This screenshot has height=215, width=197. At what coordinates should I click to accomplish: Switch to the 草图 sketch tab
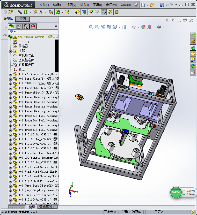[23, 19]
